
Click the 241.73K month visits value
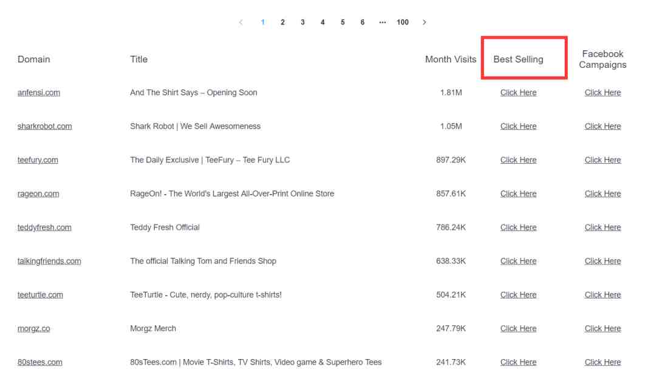click(x=451, y=362)
